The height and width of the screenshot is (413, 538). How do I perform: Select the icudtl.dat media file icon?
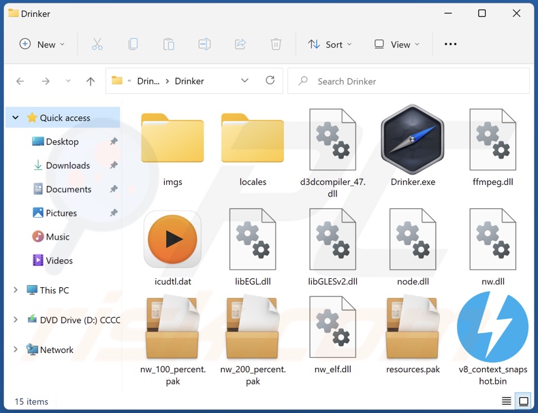172,239
